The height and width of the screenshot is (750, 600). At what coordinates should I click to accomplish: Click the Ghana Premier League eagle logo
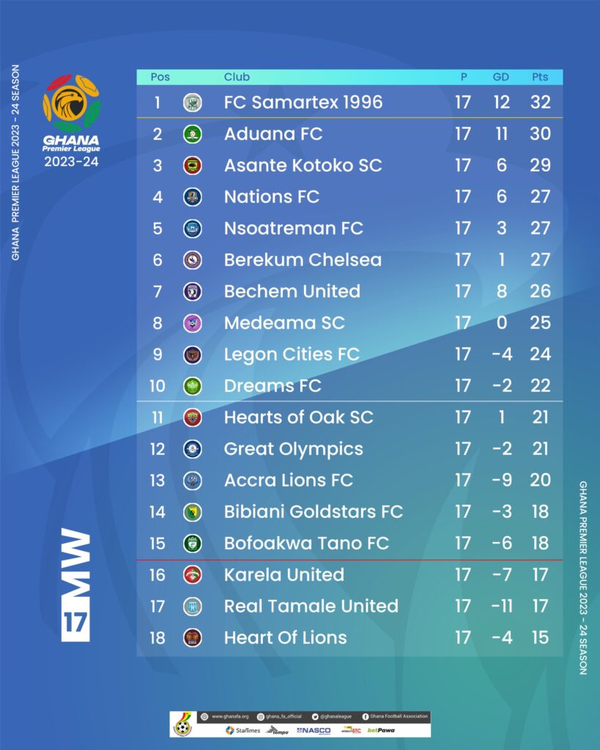tap(71, 103)
